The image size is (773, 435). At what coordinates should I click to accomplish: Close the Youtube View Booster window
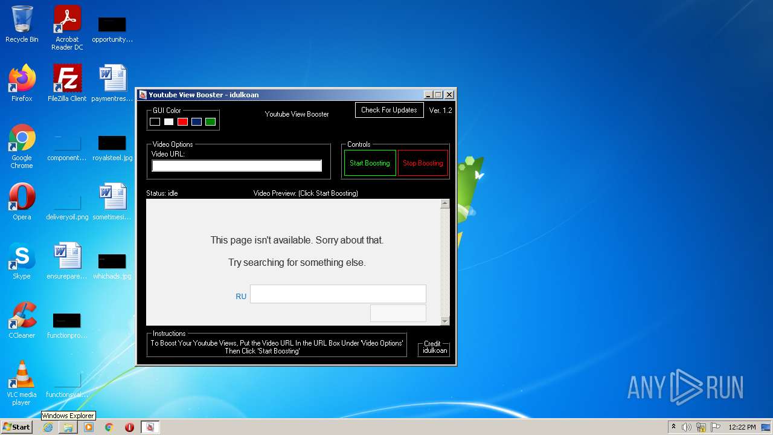click(449, 95)
